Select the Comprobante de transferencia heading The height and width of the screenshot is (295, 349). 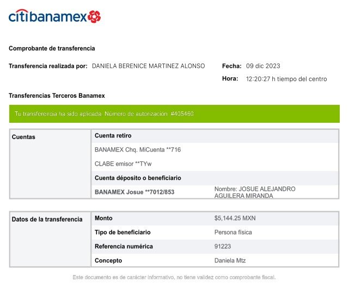pyautogui.click(x=52, y=48)
